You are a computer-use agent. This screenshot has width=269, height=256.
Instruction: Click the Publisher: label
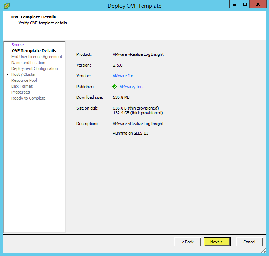click(85, 87)
